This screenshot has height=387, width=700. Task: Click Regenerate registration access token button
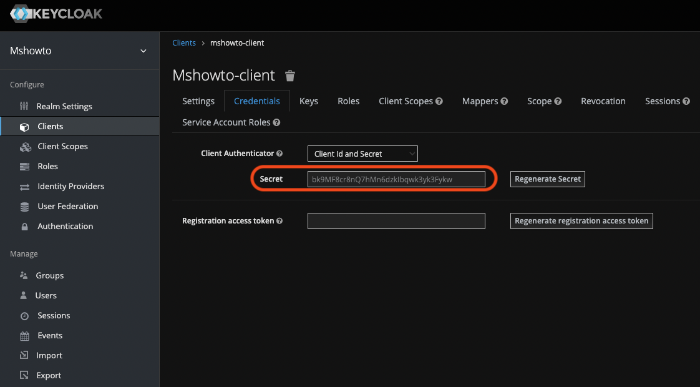point(581,221)
